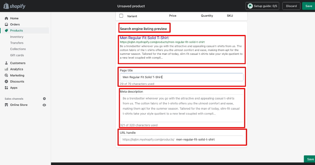Image resolution: width=315 pixels, height=165 pixels.
Task: Tick the select-all variants checkbox
Action: pyautogui.click(x=121, y=16)
